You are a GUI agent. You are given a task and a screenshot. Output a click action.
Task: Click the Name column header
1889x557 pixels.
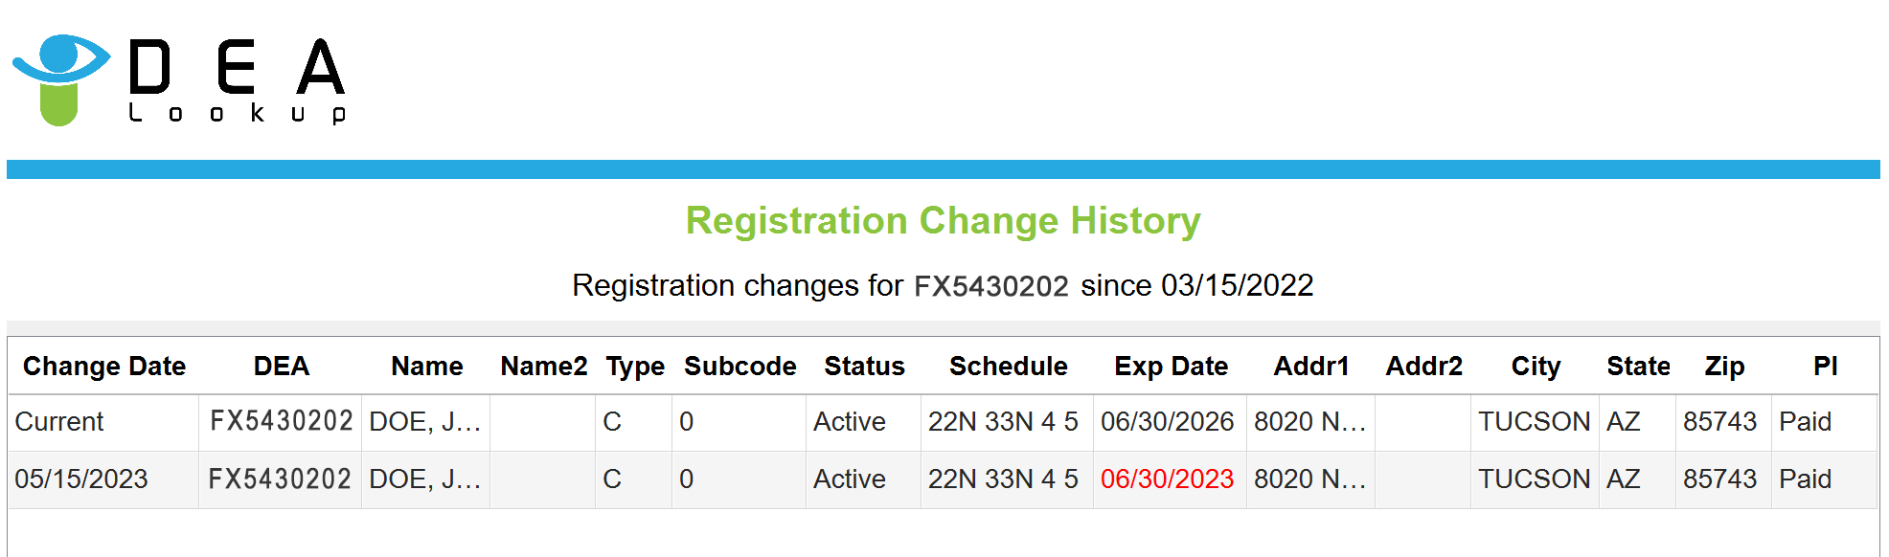click(426, 367)
